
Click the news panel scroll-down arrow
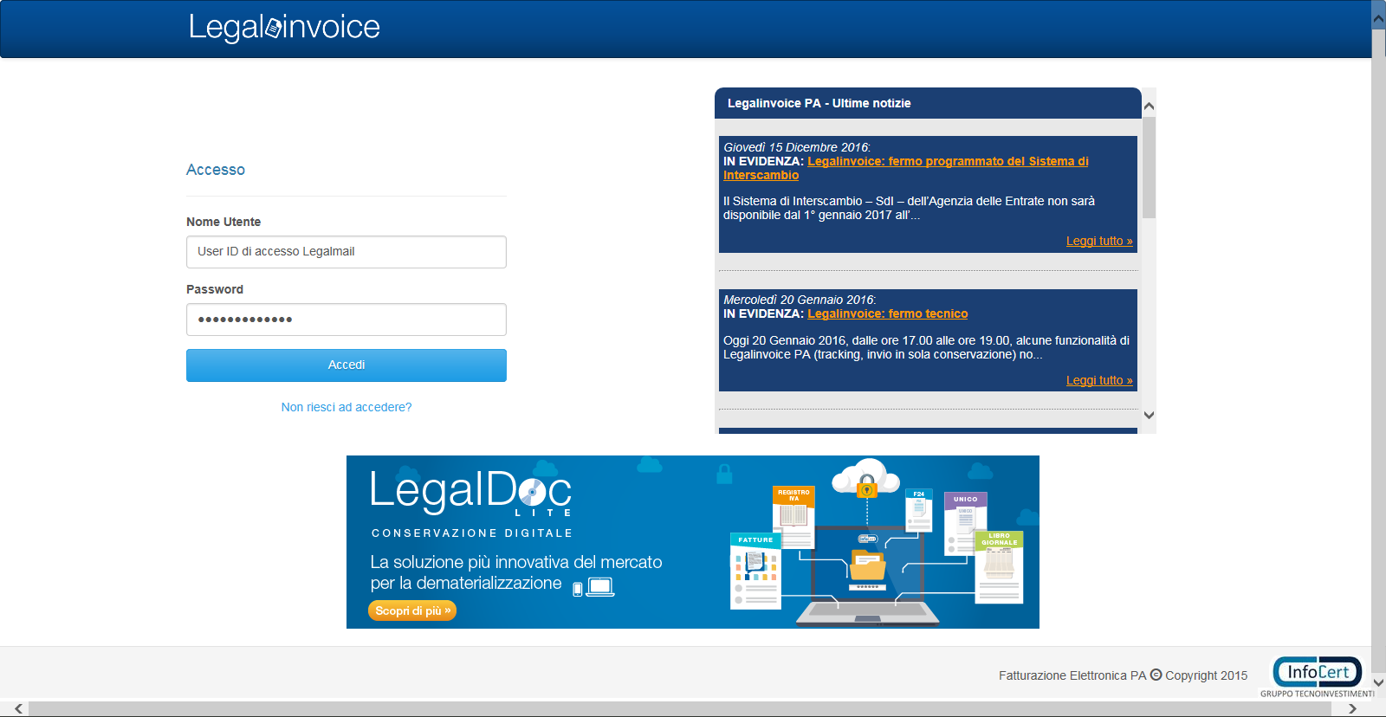tap(1149, 415)
